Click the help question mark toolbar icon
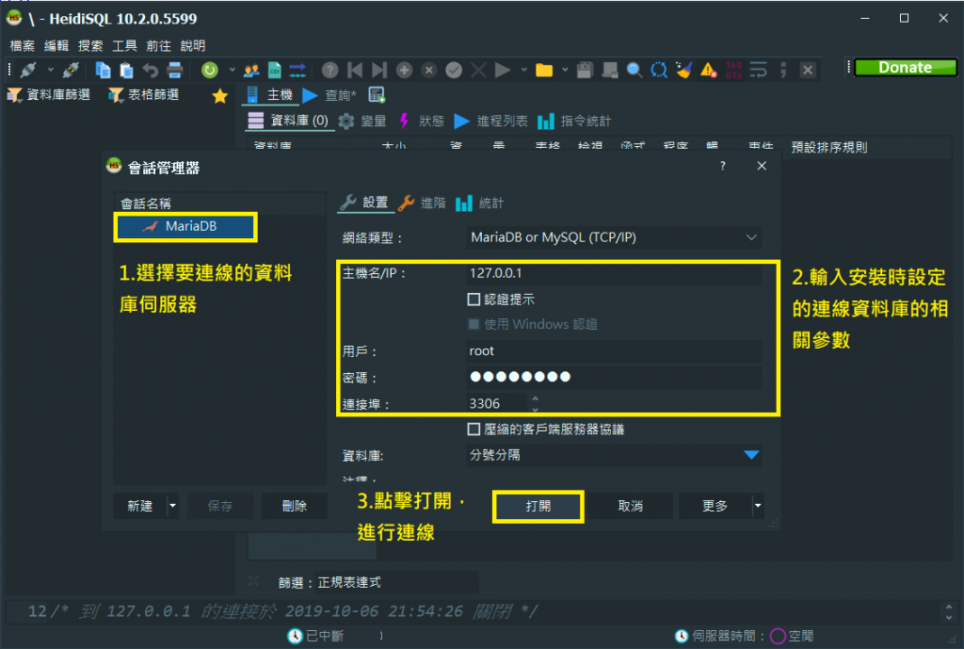 tap(330, 70)
